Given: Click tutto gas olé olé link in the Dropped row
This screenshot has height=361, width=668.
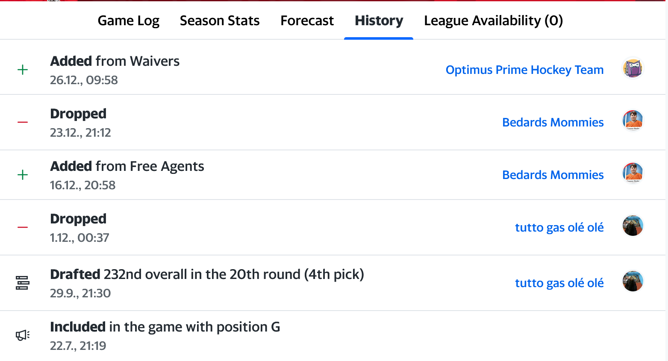Looking at the screenshot, I should (559, 227).
